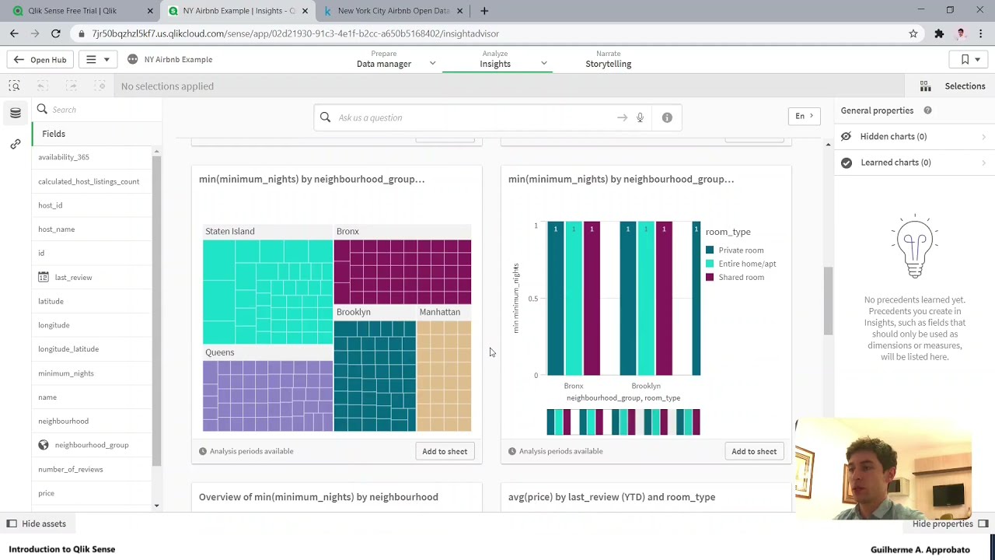
Task: Open the master items link icon
Action: [16, 145]
